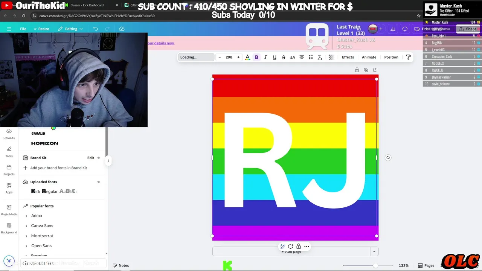Screen dimensions: 482x271
Task: Open the text color picker
Action: click(x=247, y=57)
